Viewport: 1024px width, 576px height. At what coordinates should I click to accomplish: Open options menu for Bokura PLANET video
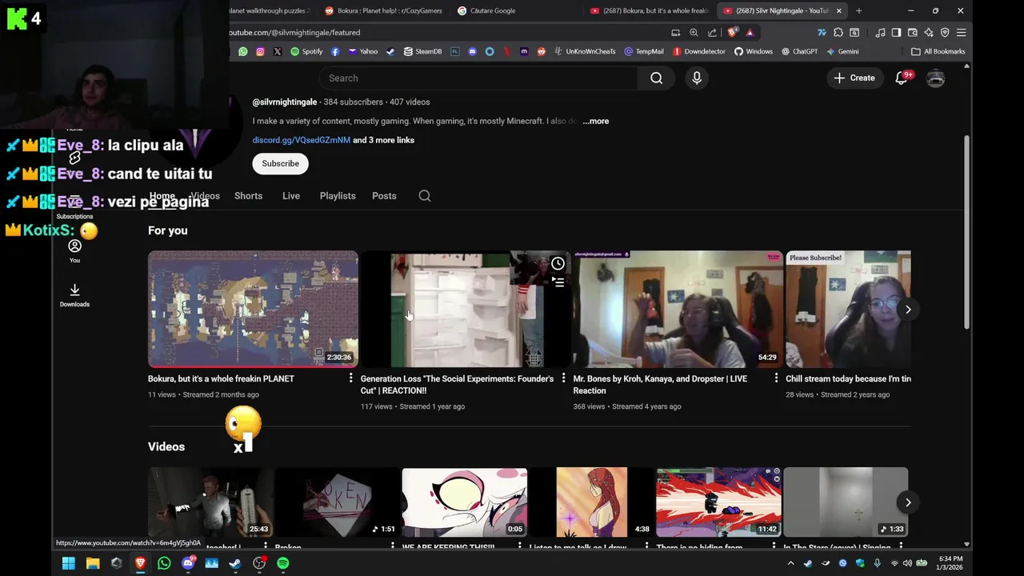pos(350,378)
